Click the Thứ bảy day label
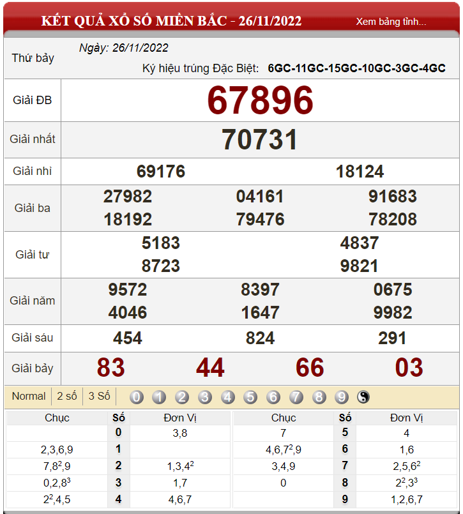The width and height of the screenshot is (463, 514). tap(33, 58)
